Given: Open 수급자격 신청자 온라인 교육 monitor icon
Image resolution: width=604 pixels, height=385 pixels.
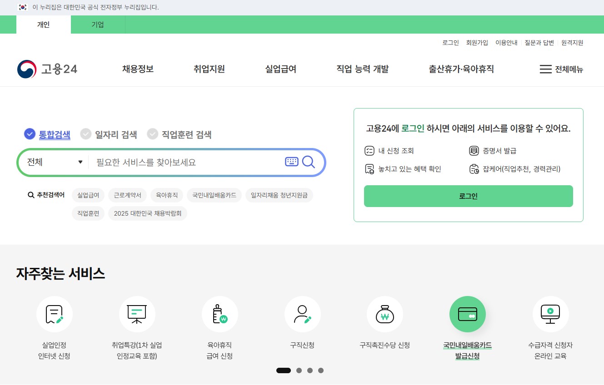Looking at the screenshot, I should click(x=550, y=314).
